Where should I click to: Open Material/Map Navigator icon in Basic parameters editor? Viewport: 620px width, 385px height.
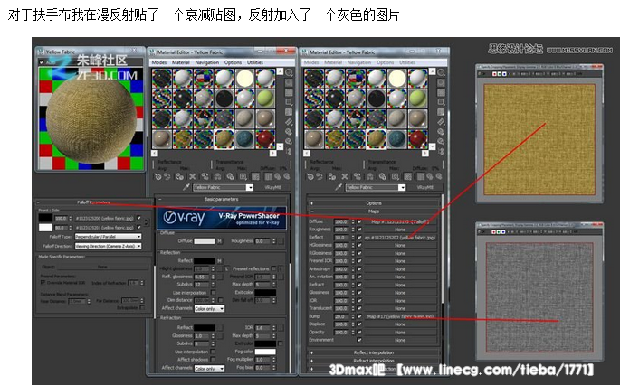289,151
